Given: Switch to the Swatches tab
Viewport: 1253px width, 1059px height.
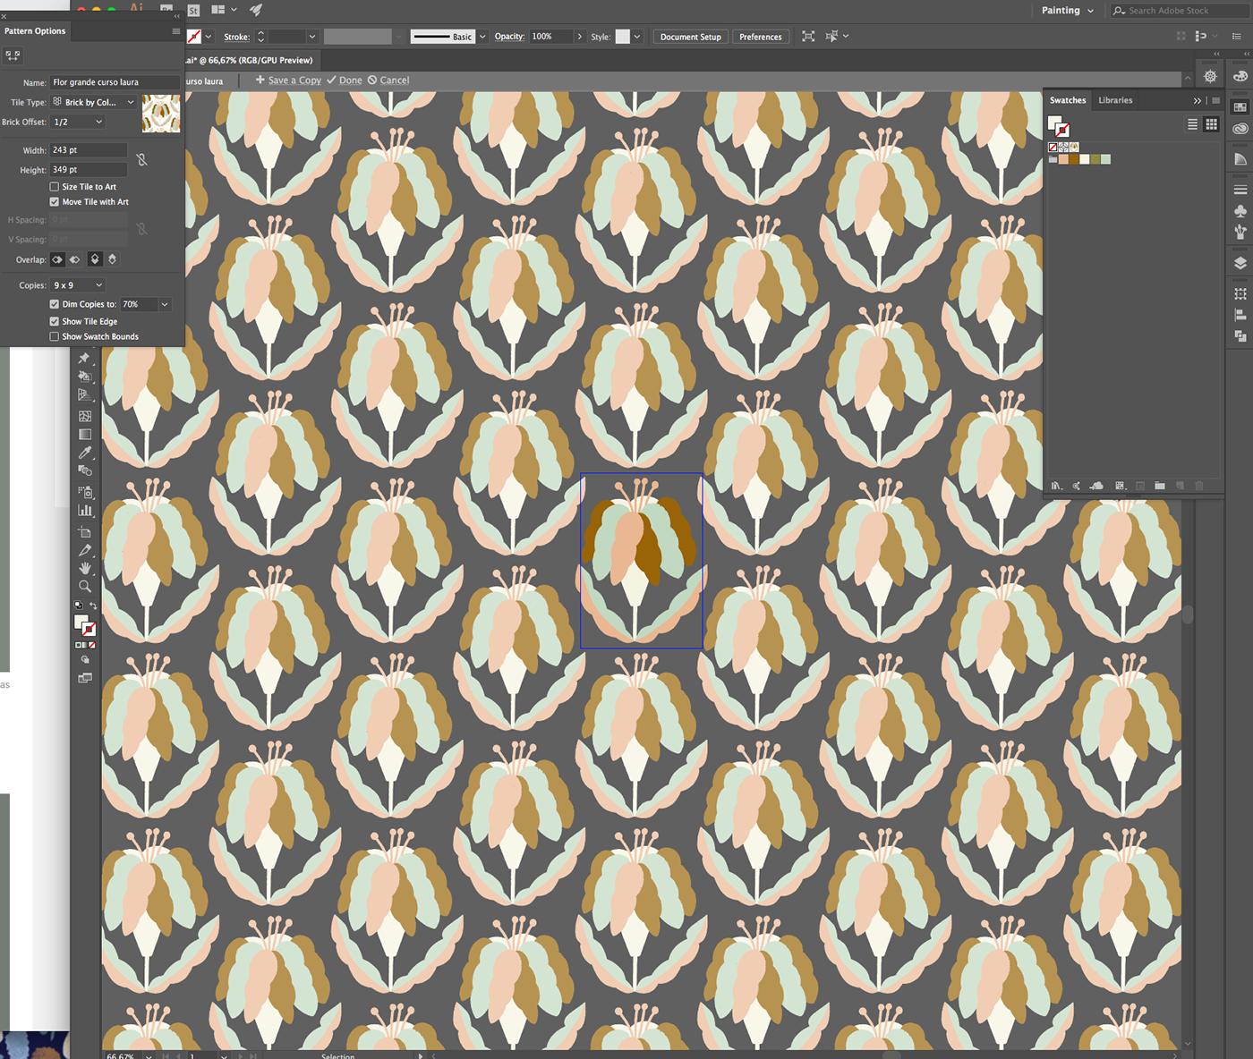Looking at the screenshot, I should [1068, 100].
